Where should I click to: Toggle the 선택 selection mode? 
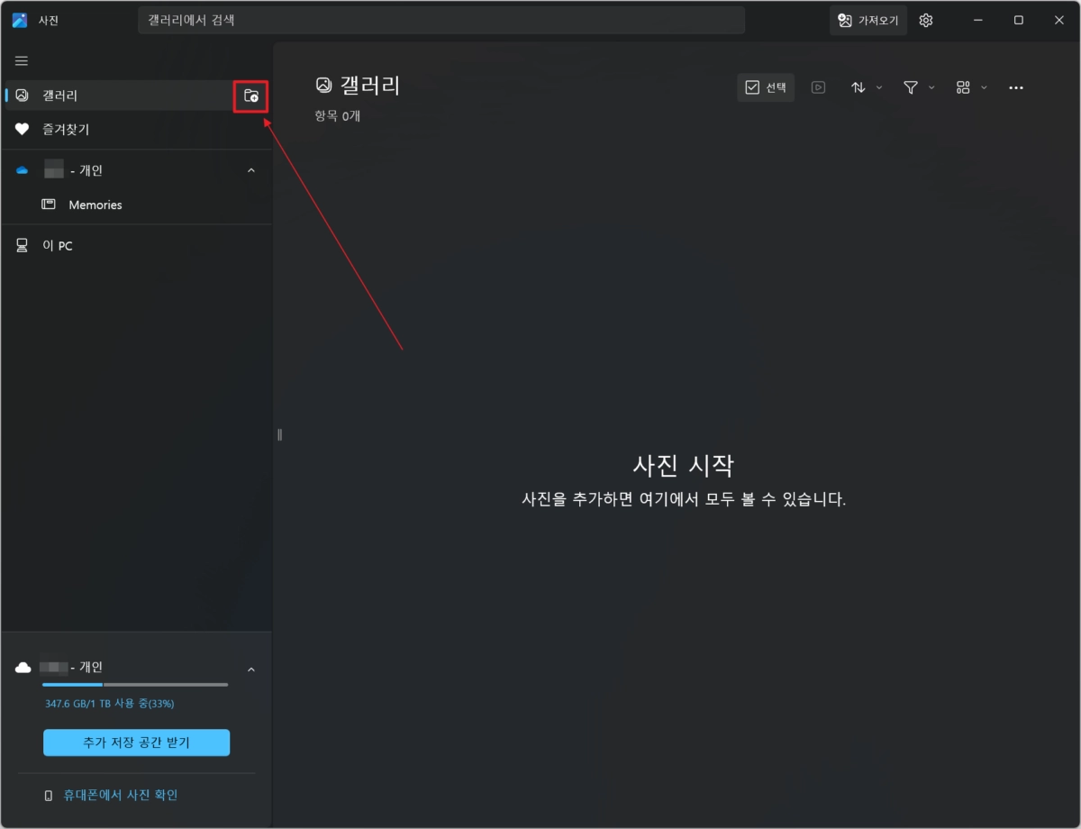coord(765,87)
